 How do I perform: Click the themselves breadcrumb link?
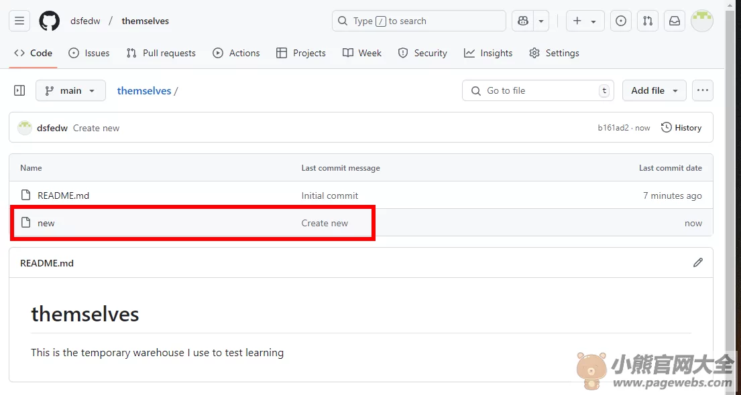(144, 90)
